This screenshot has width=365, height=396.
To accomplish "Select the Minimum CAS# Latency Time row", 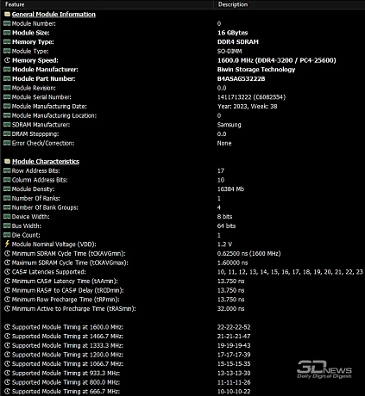I will tap(182, 281).
